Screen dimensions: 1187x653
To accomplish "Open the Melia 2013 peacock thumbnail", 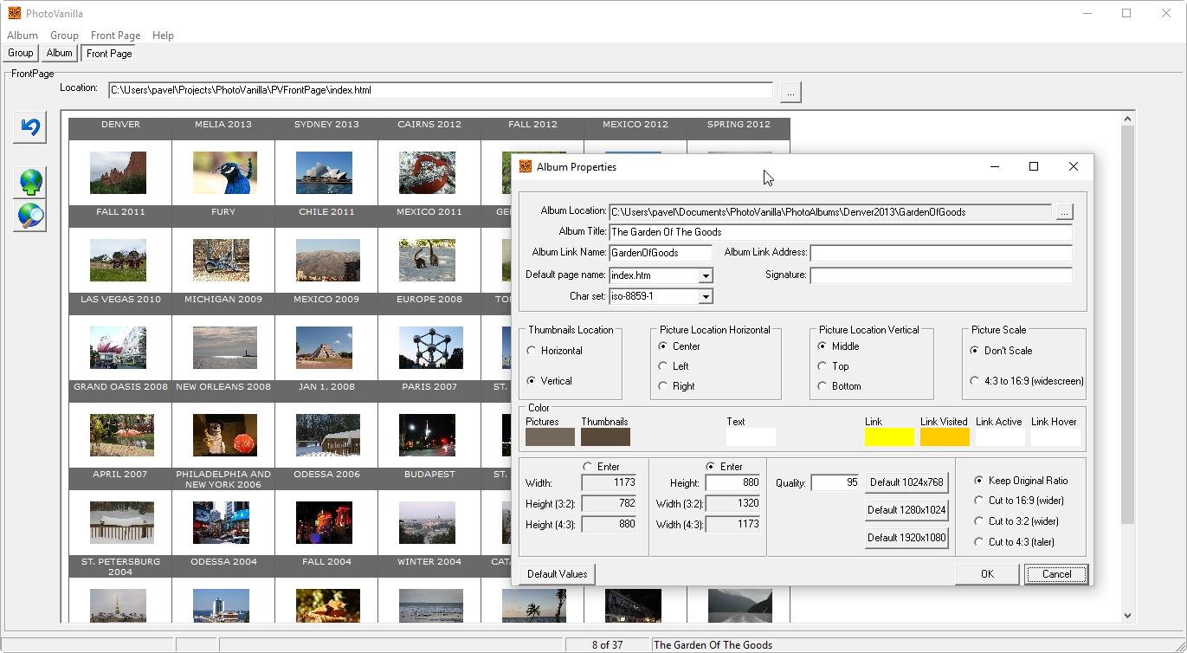I will [x=224, y=172].
